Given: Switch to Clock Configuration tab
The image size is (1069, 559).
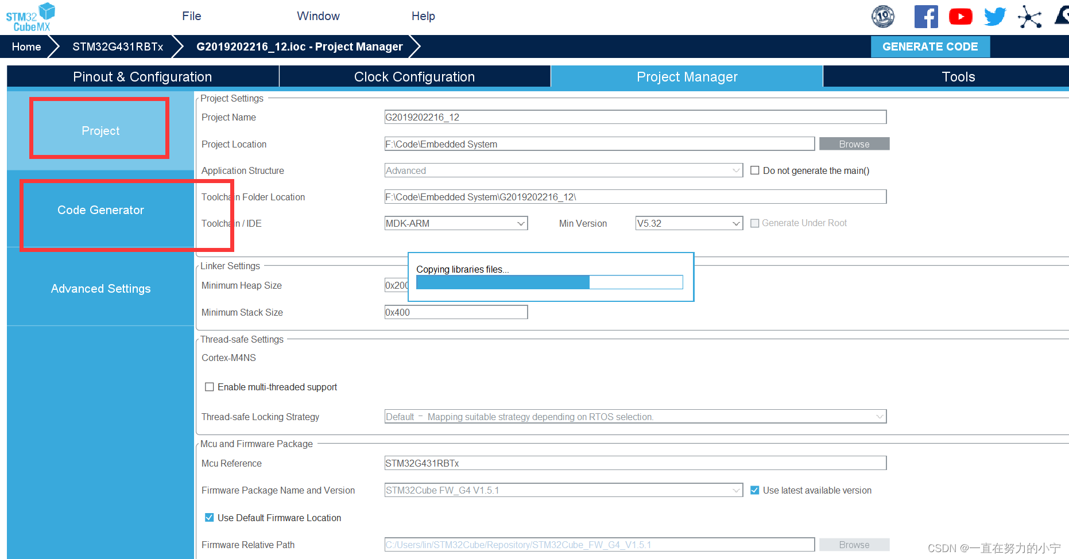Looking at the screenshot, I should point(415,77).
